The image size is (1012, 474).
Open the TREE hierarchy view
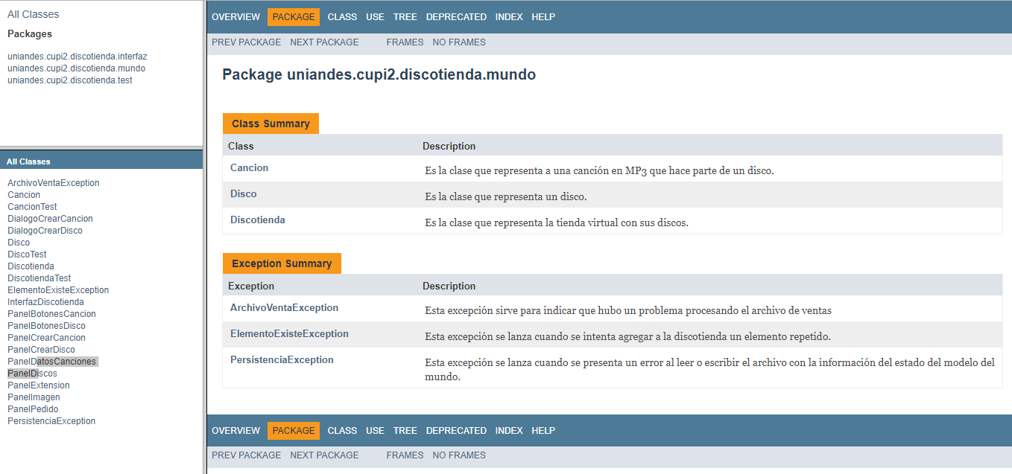click(405, 16)
